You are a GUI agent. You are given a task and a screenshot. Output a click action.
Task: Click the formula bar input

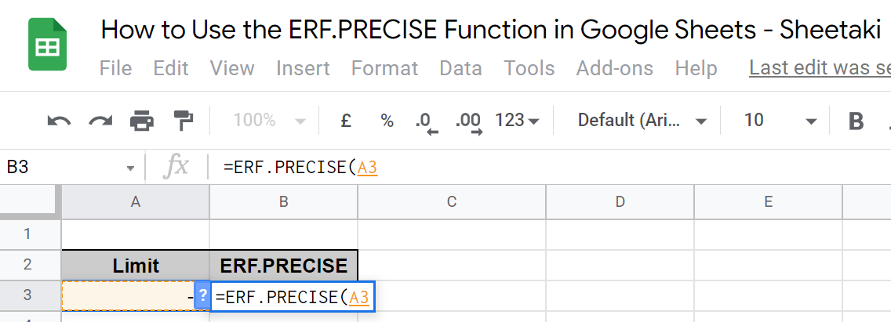(x=549, y=167)
